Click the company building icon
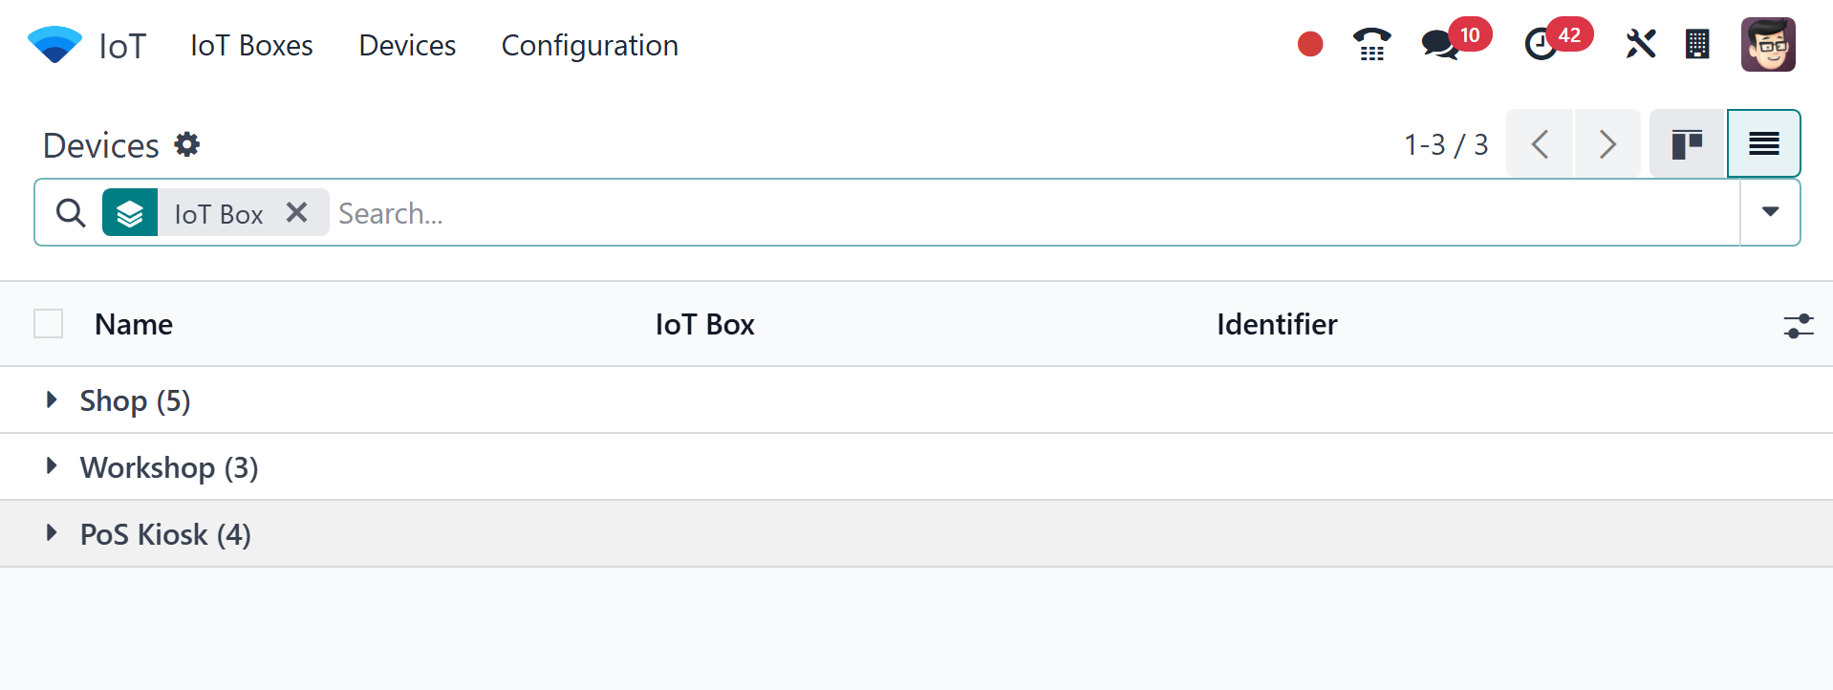Screen dimensions: 1833x690 (1697, 45)
